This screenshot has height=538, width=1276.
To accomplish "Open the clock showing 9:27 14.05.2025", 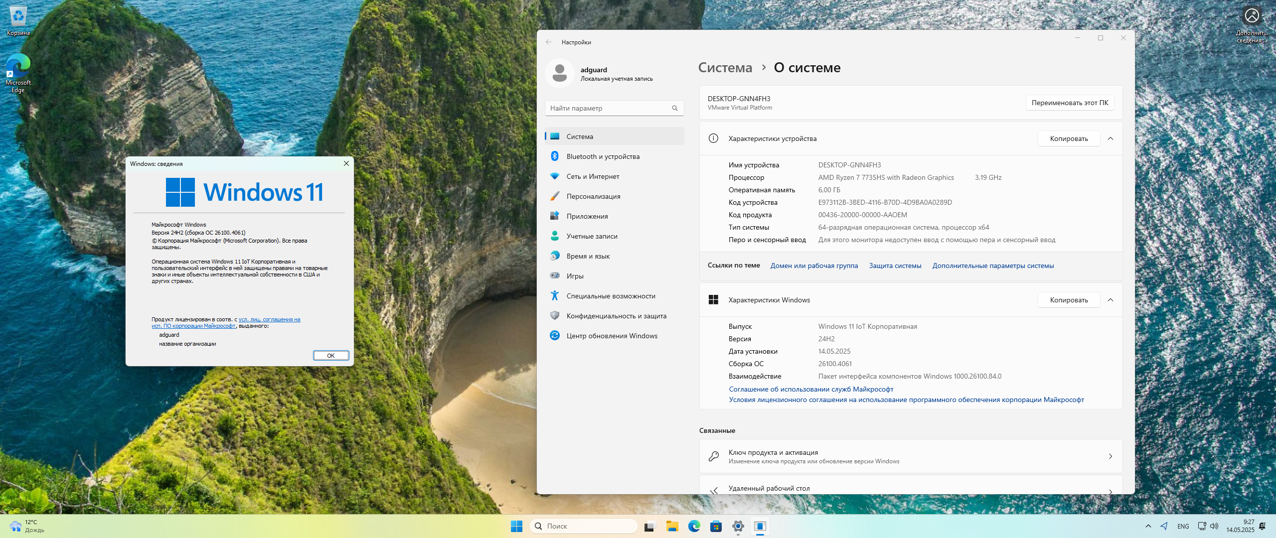I will 1240,526.
